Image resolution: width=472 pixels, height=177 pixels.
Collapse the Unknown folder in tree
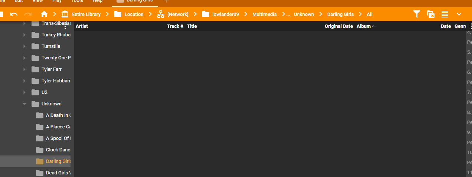pyautogui.click(x=24, y=104)
